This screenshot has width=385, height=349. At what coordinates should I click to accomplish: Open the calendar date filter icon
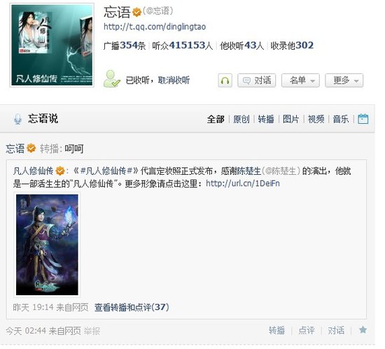coord(363,119)
